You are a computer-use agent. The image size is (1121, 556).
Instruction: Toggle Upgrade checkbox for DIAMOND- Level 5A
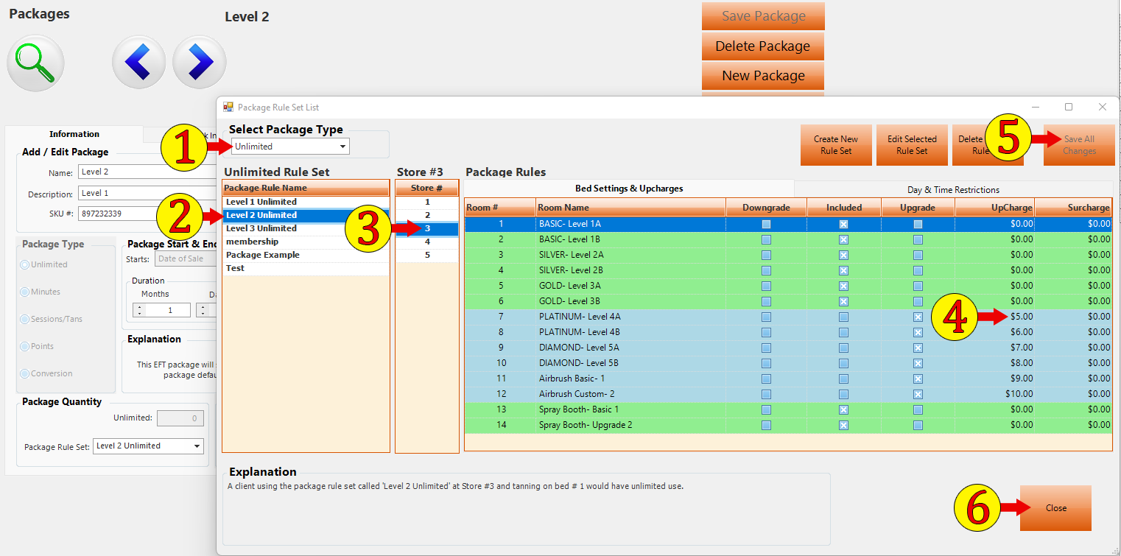(918, 348)
